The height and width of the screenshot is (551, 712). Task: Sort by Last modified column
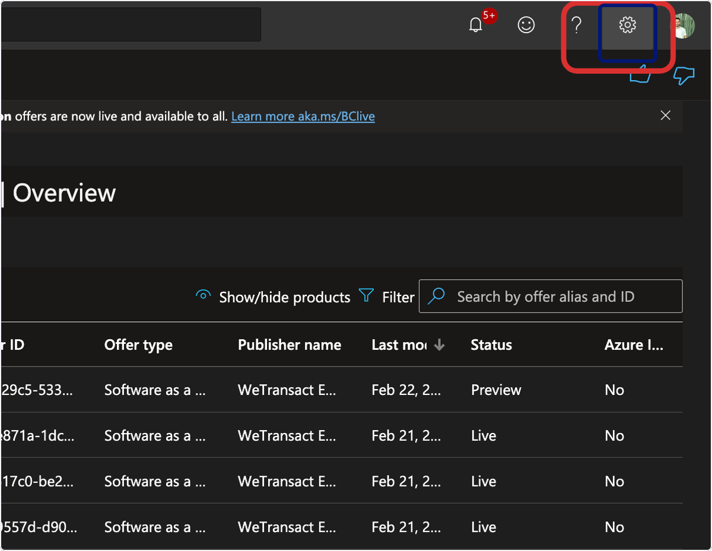coord(399,345)
